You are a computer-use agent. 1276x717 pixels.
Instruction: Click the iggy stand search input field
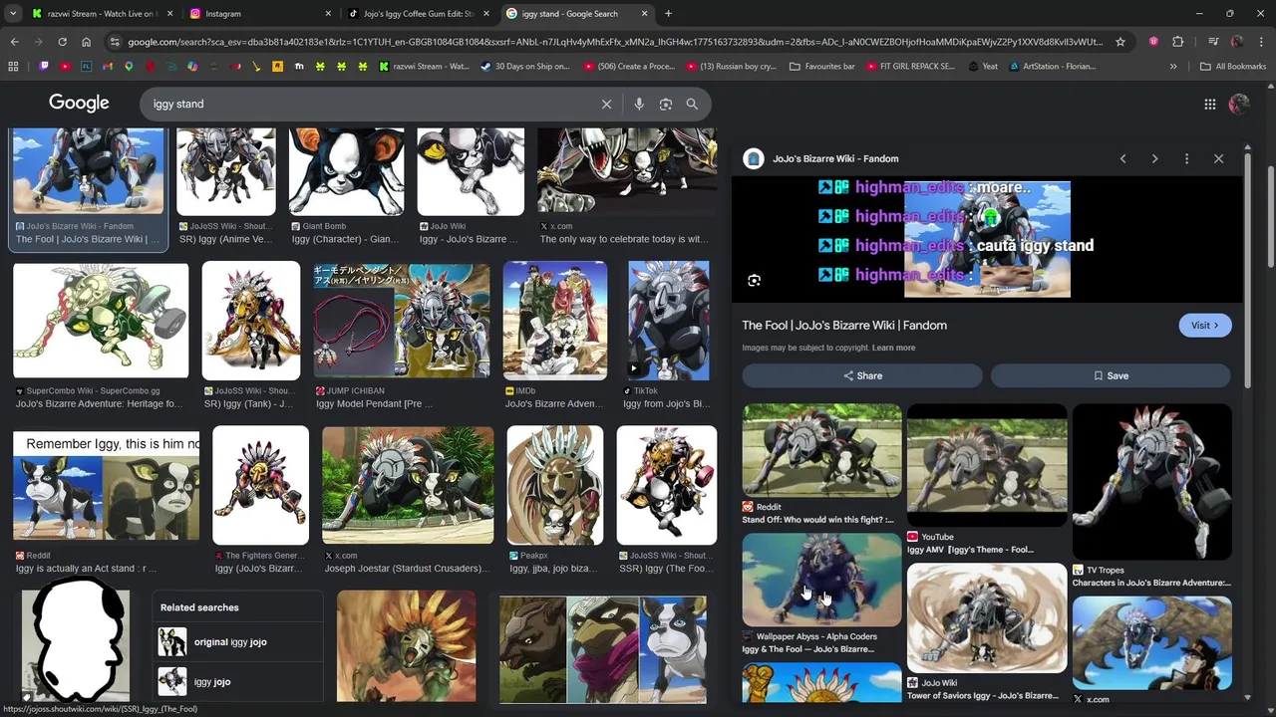(x=369, y=104)
